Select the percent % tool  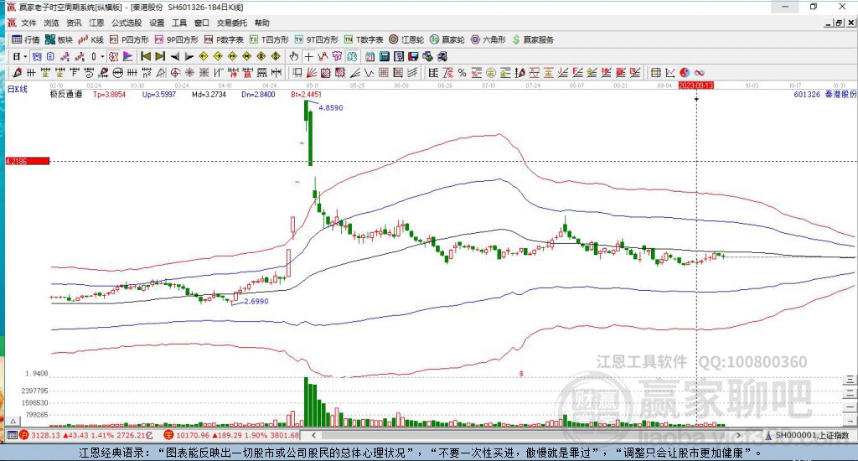click(462, 72)
